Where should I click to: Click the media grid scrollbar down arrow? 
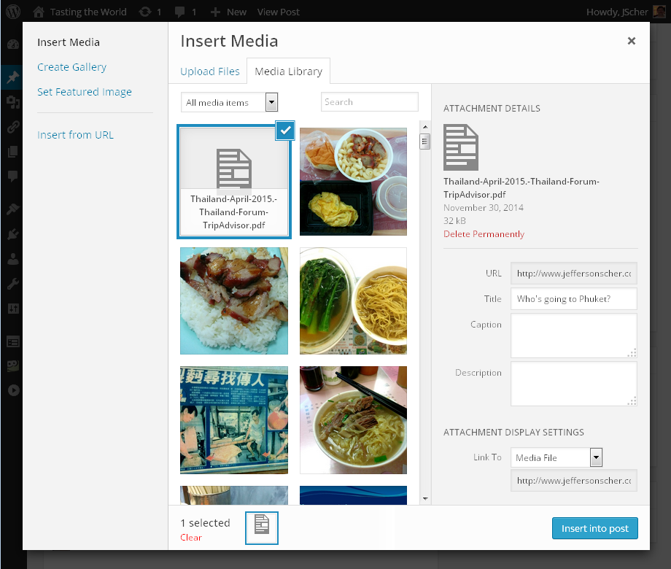424,498
